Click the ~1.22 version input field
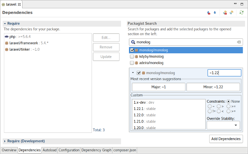The width and height of the screenshot is (248, 154). pyautogui.click(x=224, y=73)
